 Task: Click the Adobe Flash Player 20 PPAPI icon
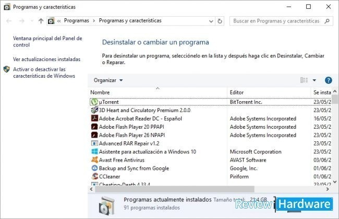94,127
